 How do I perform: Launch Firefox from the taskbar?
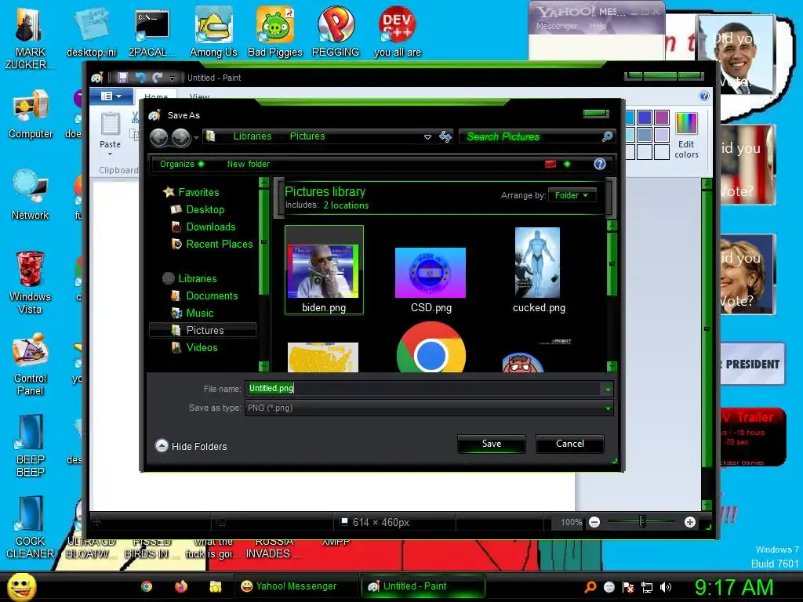(x=181, y=586)
